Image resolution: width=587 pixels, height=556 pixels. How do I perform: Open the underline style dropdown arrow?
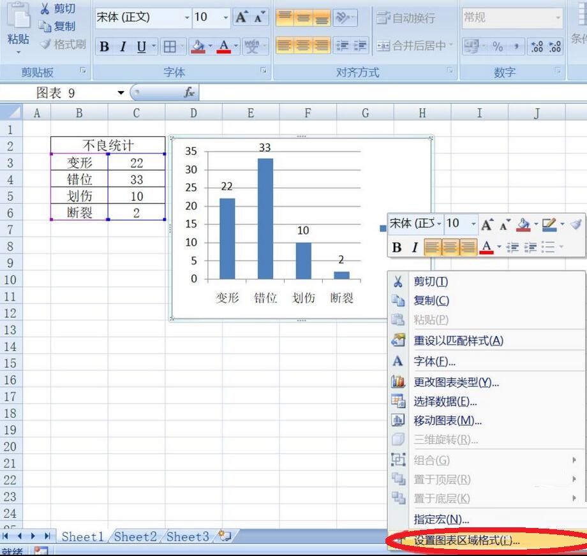154,47
